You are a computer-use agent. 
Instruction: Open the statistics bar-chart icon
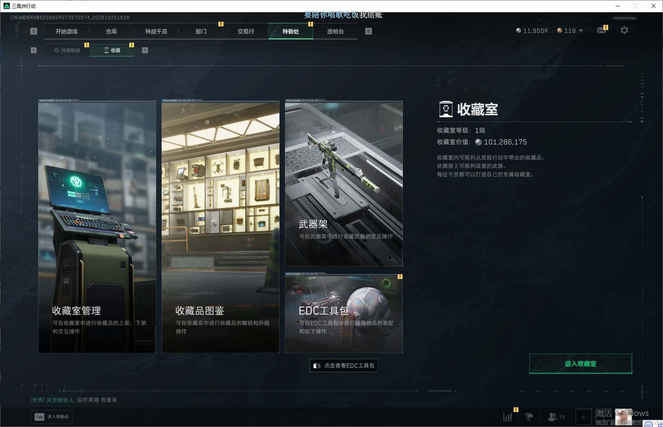tap(508, 416)
